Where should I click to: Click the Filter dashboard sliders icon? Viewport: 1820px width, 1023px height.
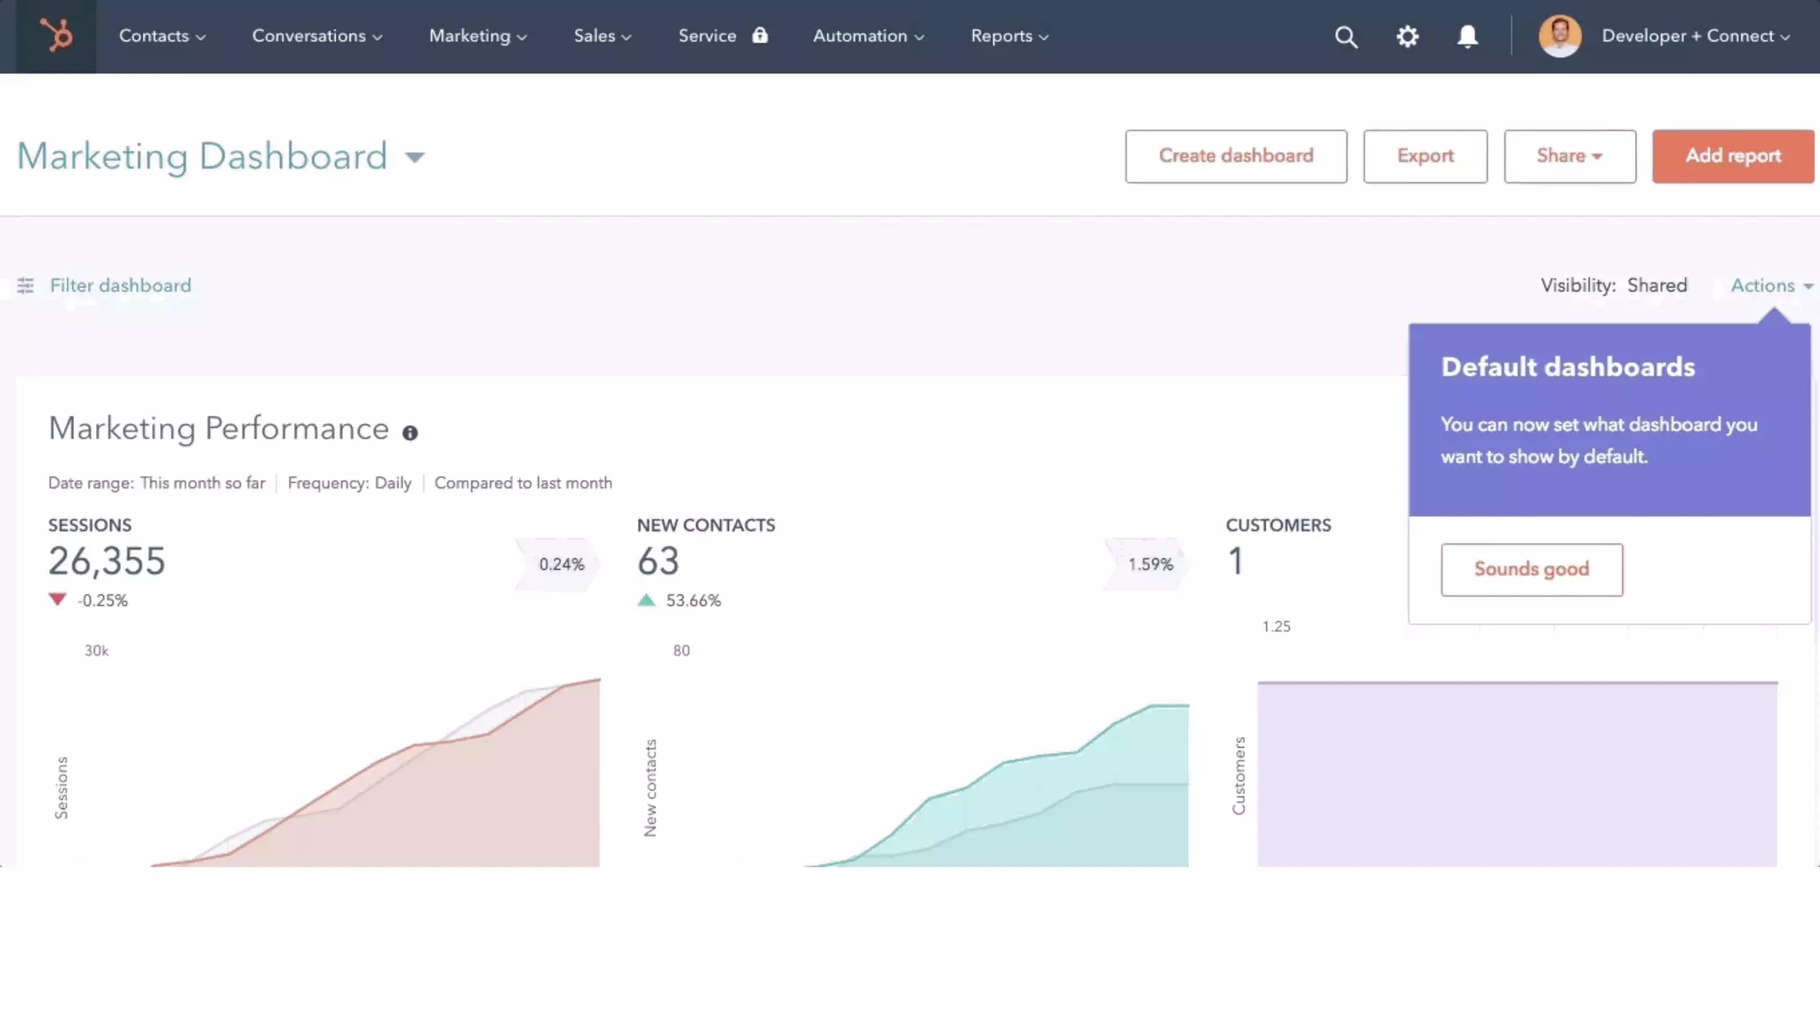pyautogui.click(x=26, y=285)
